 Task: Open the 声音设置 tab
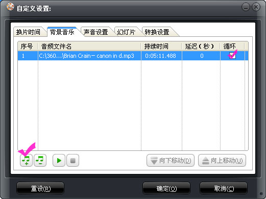(95, 32)
